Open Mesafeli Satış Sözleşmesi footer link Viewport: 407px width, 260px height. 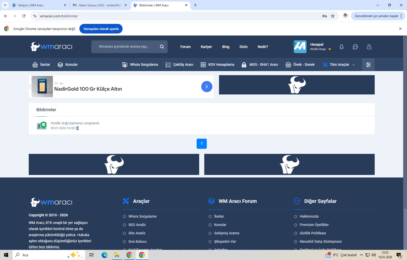(x=321, y=242)
